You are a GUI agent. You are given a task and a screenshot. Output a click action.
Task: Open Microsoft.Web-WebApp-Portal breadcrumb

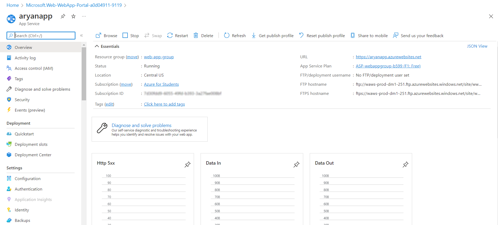[x=74, y=5]
